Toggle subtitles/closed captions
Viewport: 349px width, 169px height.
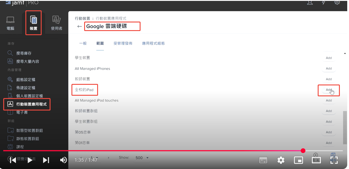click(263, 160)
